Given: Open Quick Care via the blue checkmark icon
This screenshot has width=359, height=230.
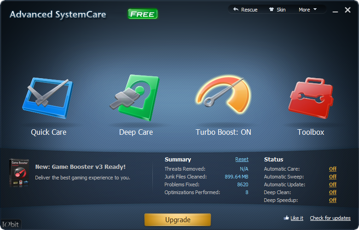Looking at the screenshot, I should (x=48, y=98).
